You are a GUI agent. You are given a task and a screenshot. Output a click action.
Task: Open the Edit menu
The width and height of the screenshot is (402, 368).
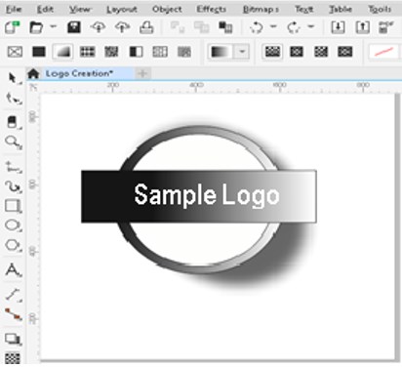coord(45,9)
